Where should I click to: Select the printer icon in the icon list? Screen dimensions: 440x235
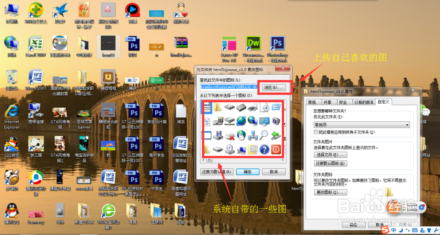pyautogui.click(x=253, y=107)
